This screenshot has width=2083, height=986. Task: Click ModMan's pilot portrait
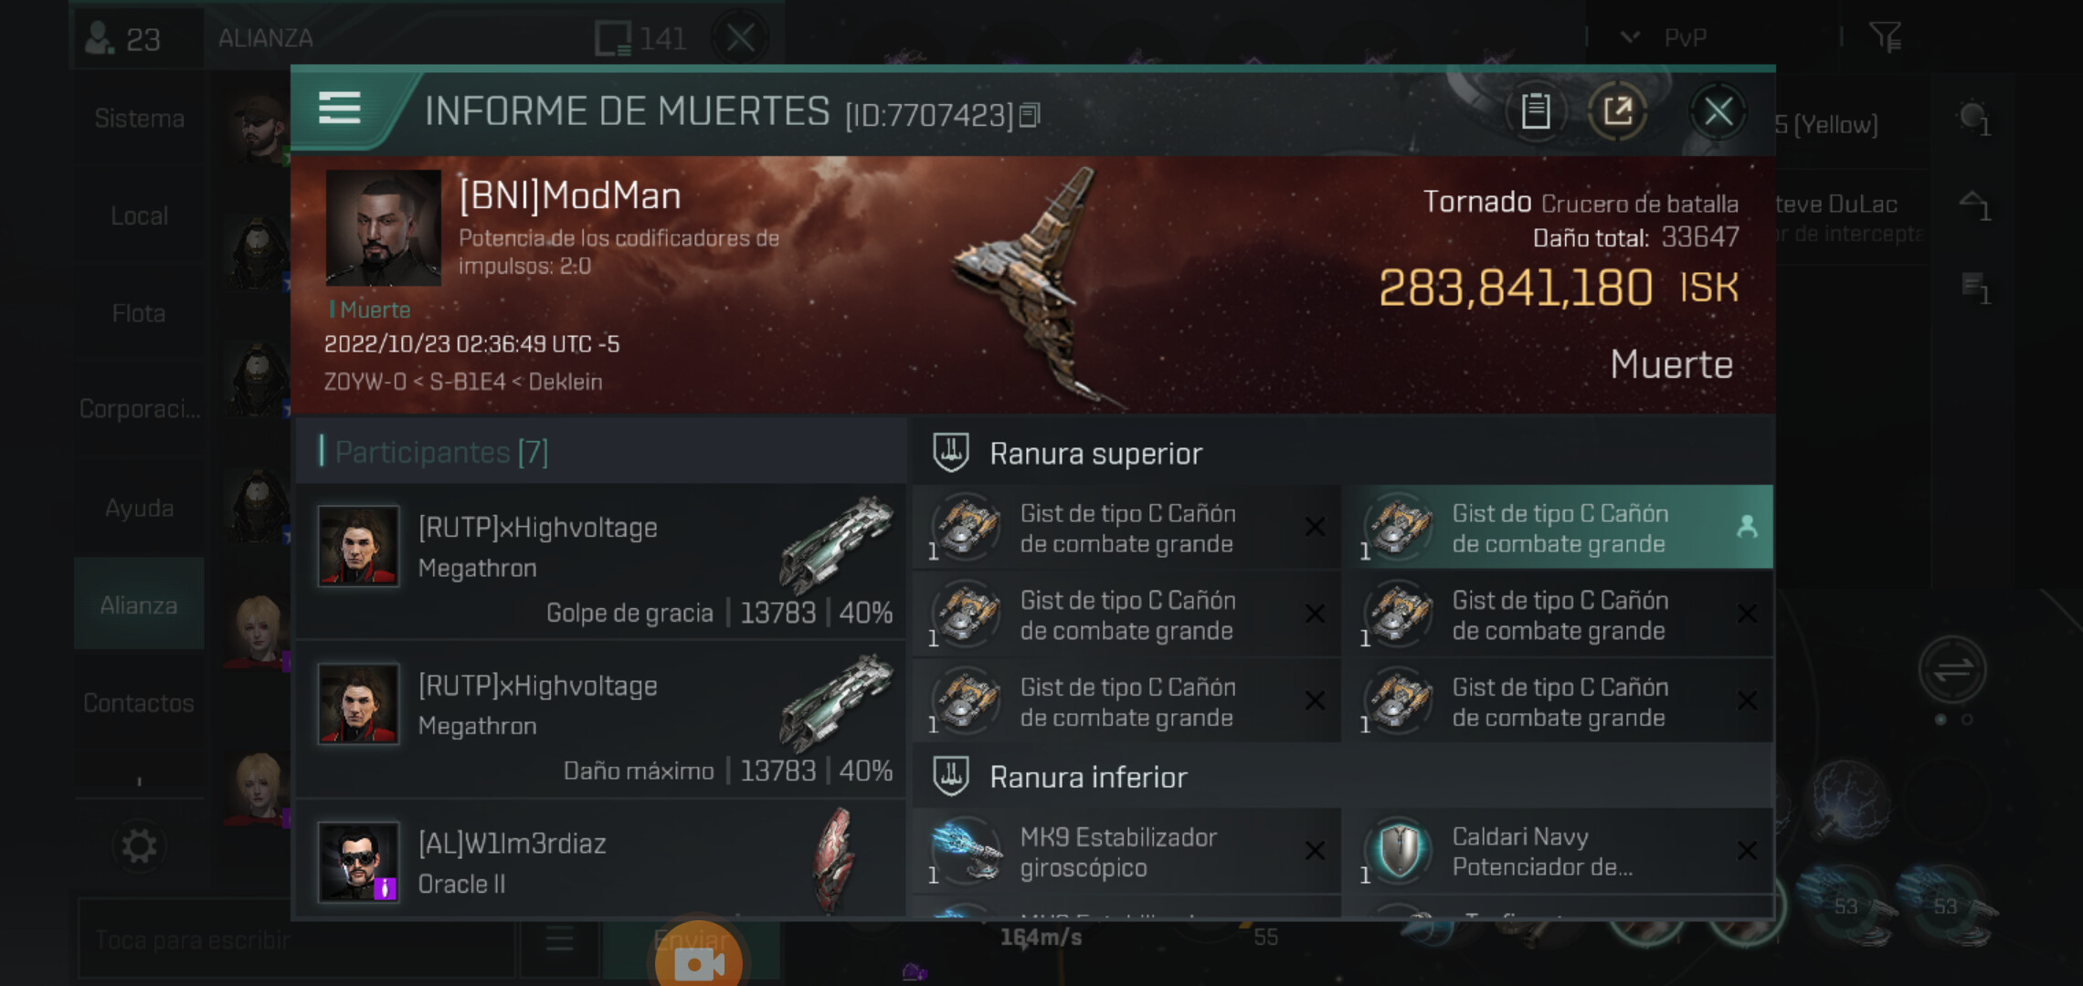click(383, 227)
